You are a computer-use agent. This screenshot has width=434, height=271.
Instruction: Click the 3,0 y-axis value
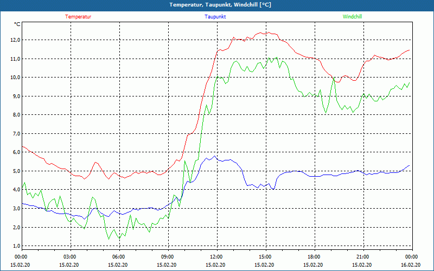(16, 208)
